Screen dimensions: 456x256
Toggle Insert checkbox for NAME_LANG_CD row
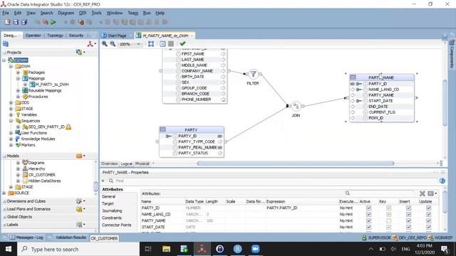[x=408, y=215]
